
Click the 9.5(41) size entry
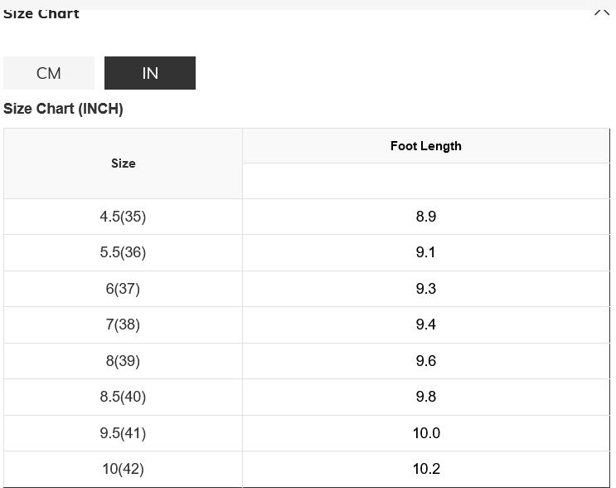(123, 433)
